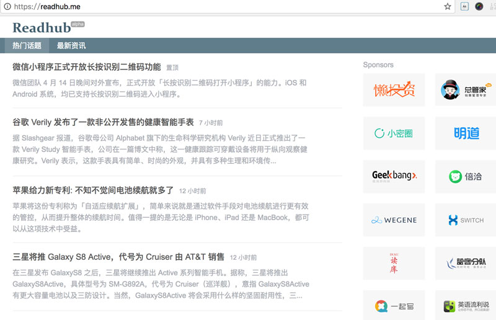This screenshot has width=496, height=320.
Task: Open the 三星将推 Galaxy S8 Active article
Action: pyautogui.click(x=118, y=257)
